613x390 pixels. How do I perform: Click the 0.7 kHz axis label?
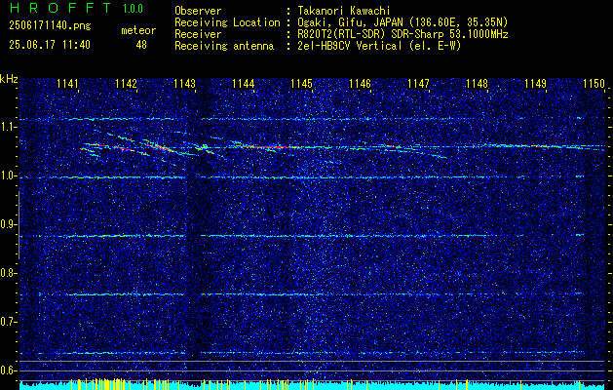click(8, 322)
